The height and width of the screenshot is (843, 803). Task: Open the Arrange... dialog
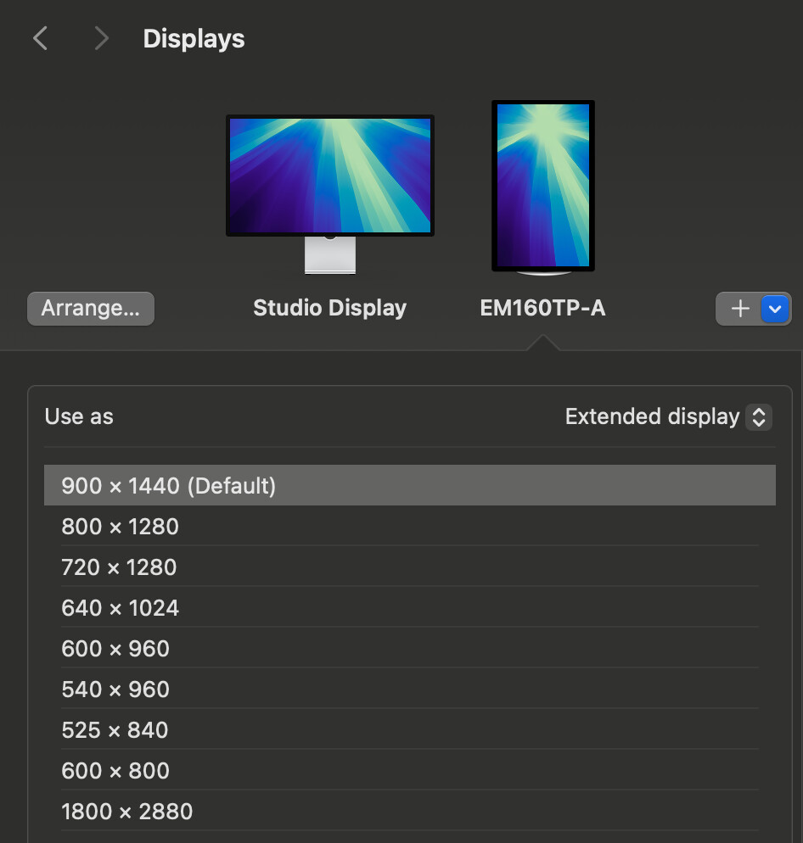(91, 309)
